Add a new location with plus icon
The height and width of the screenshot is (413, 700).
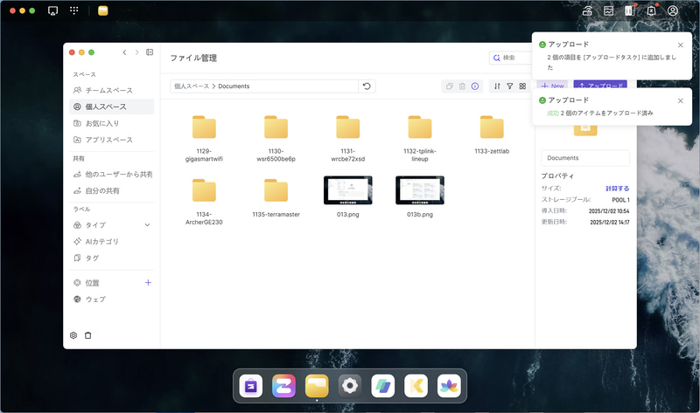tap(148, 282)
